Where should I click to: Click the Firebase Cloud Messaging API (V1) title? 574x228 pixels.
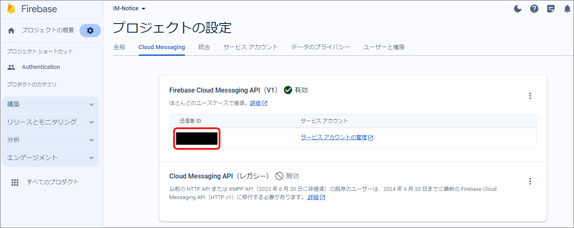pos(224,90)
